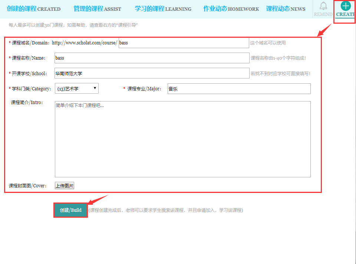Click the CREATE text label under the plus

[345, 14]
